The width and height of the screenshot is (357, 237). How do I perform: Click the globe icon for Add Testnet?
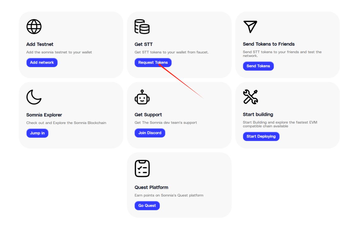[34, 27]
